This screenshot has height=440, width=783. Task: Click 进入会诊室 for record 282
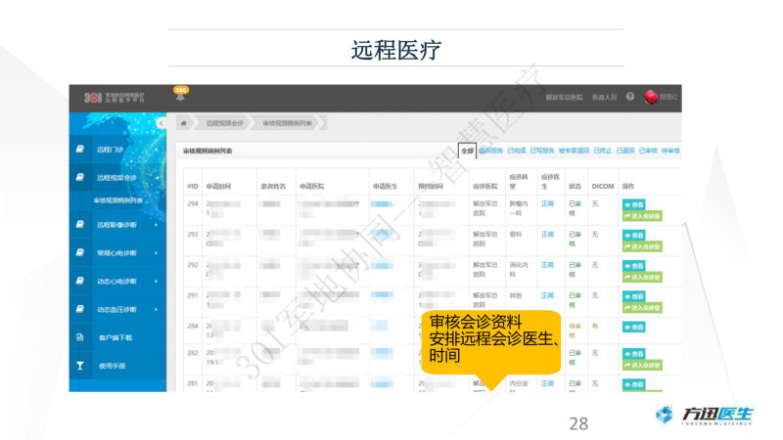(x=642, y=365)
